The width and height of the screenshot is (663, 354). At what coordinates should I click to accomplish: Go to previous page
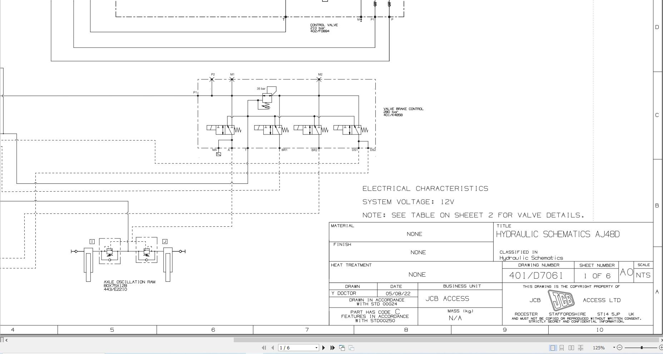click(273, 348)
